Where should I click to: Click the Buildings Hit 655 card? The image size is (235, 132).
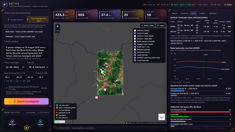click(87, 15)
